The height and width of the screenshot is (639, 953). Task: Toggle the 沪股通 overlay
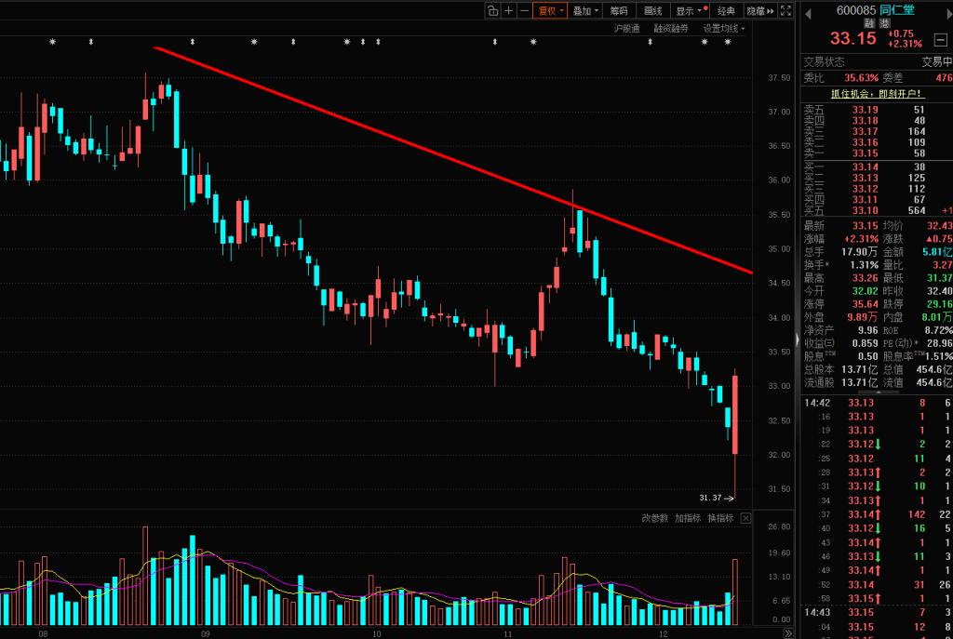pyautogui.click(x=627, y=29)
